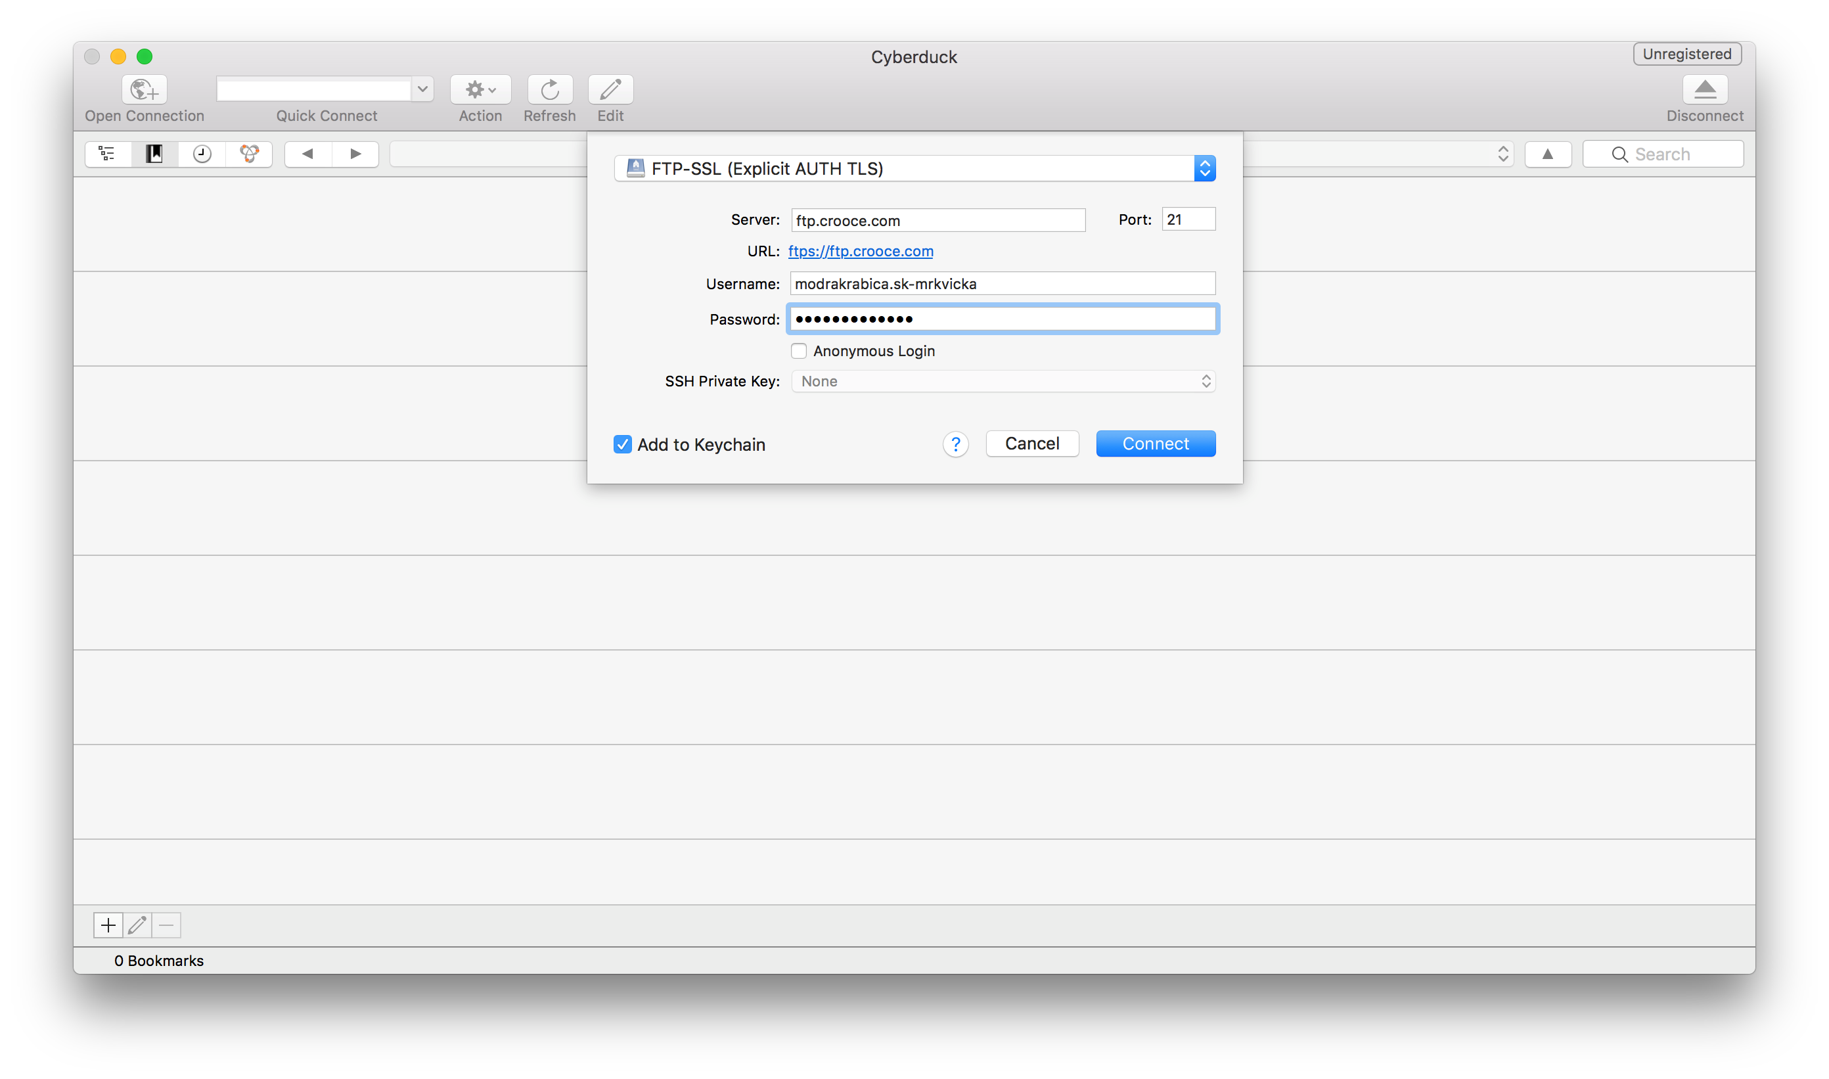Screen dimensions: 1829x1079
Task: Click the Disconnect eject icon
Action: pyautogui.click(x=1704, y=89)
